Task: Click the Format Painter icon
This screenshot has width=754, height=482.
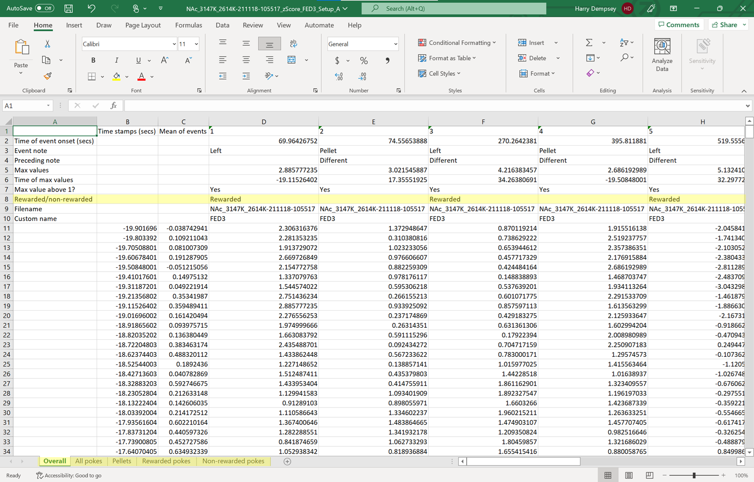Action: coord(47,76)
